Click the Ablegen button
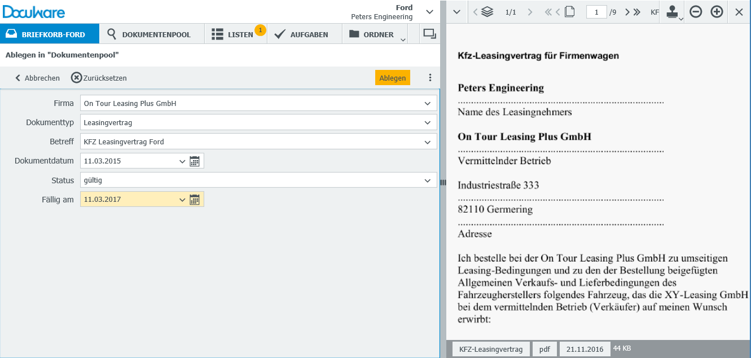The image size is (751, 358). click(x=392, y=78)
